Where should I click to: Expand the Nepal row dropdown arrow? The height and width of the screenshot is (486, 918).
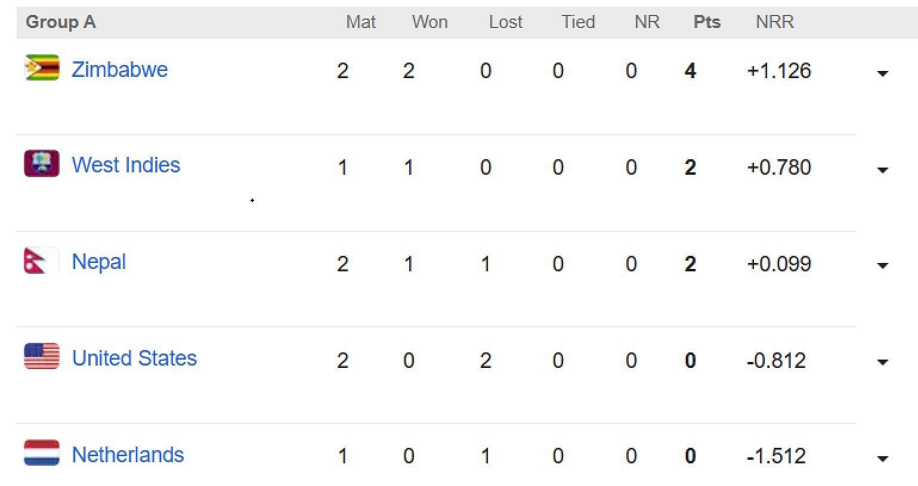(x=883, y=266)
